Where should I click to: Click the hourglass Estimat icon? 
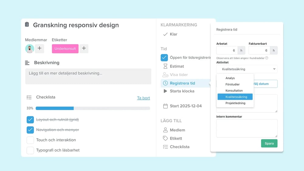(x=165, y=66)
